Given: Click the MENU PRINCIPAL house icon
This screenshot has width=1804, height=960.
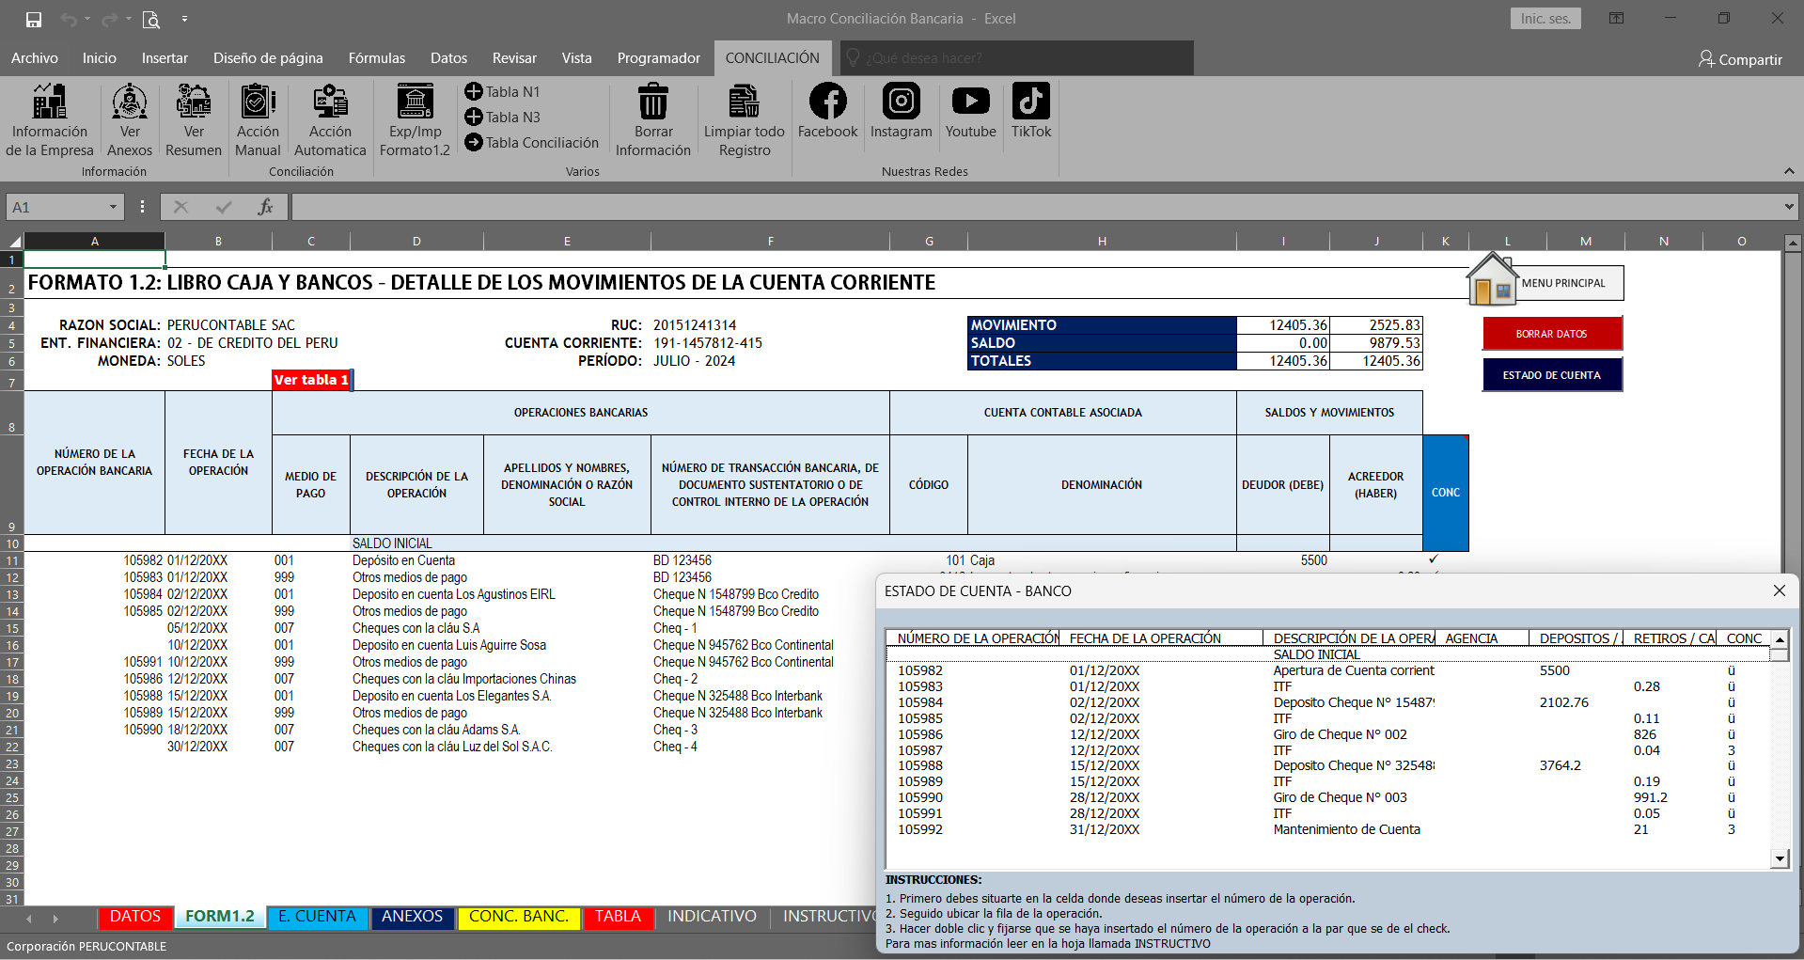Looking at the screenshot, I should (1493, 280).
